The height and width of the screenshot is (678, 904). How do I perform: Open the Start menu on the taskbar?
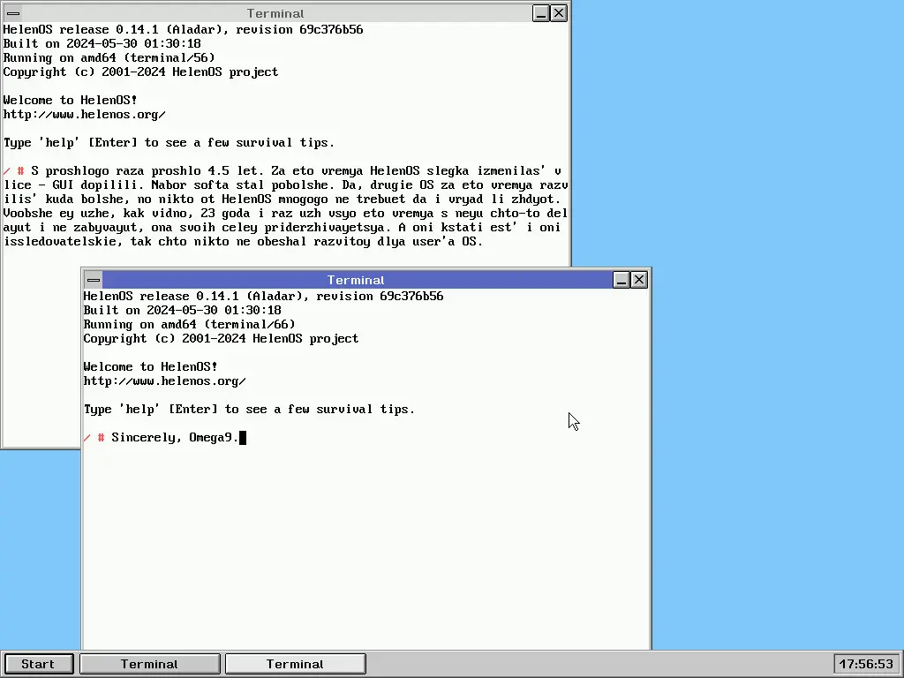tap(38, 664)
